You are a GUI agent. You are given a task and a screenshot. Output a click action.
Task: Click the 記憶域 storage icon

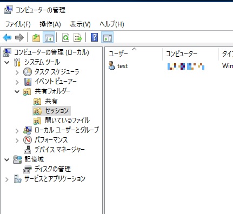[x=17, y=159]
